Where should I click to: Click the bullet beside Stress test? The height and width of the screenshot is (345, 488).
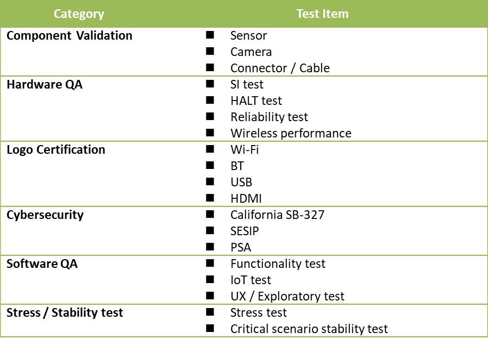click(210, 312)
